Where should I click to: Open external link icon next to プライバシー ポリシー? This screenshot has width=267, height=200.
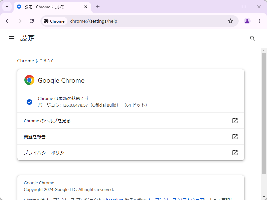click(235, 152)
